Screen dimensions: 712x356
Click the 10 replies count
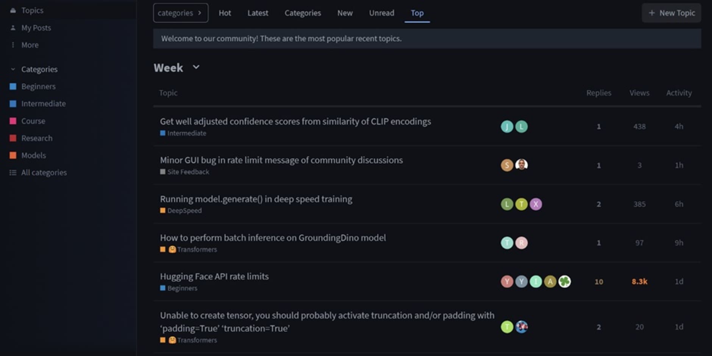[598, 282]
